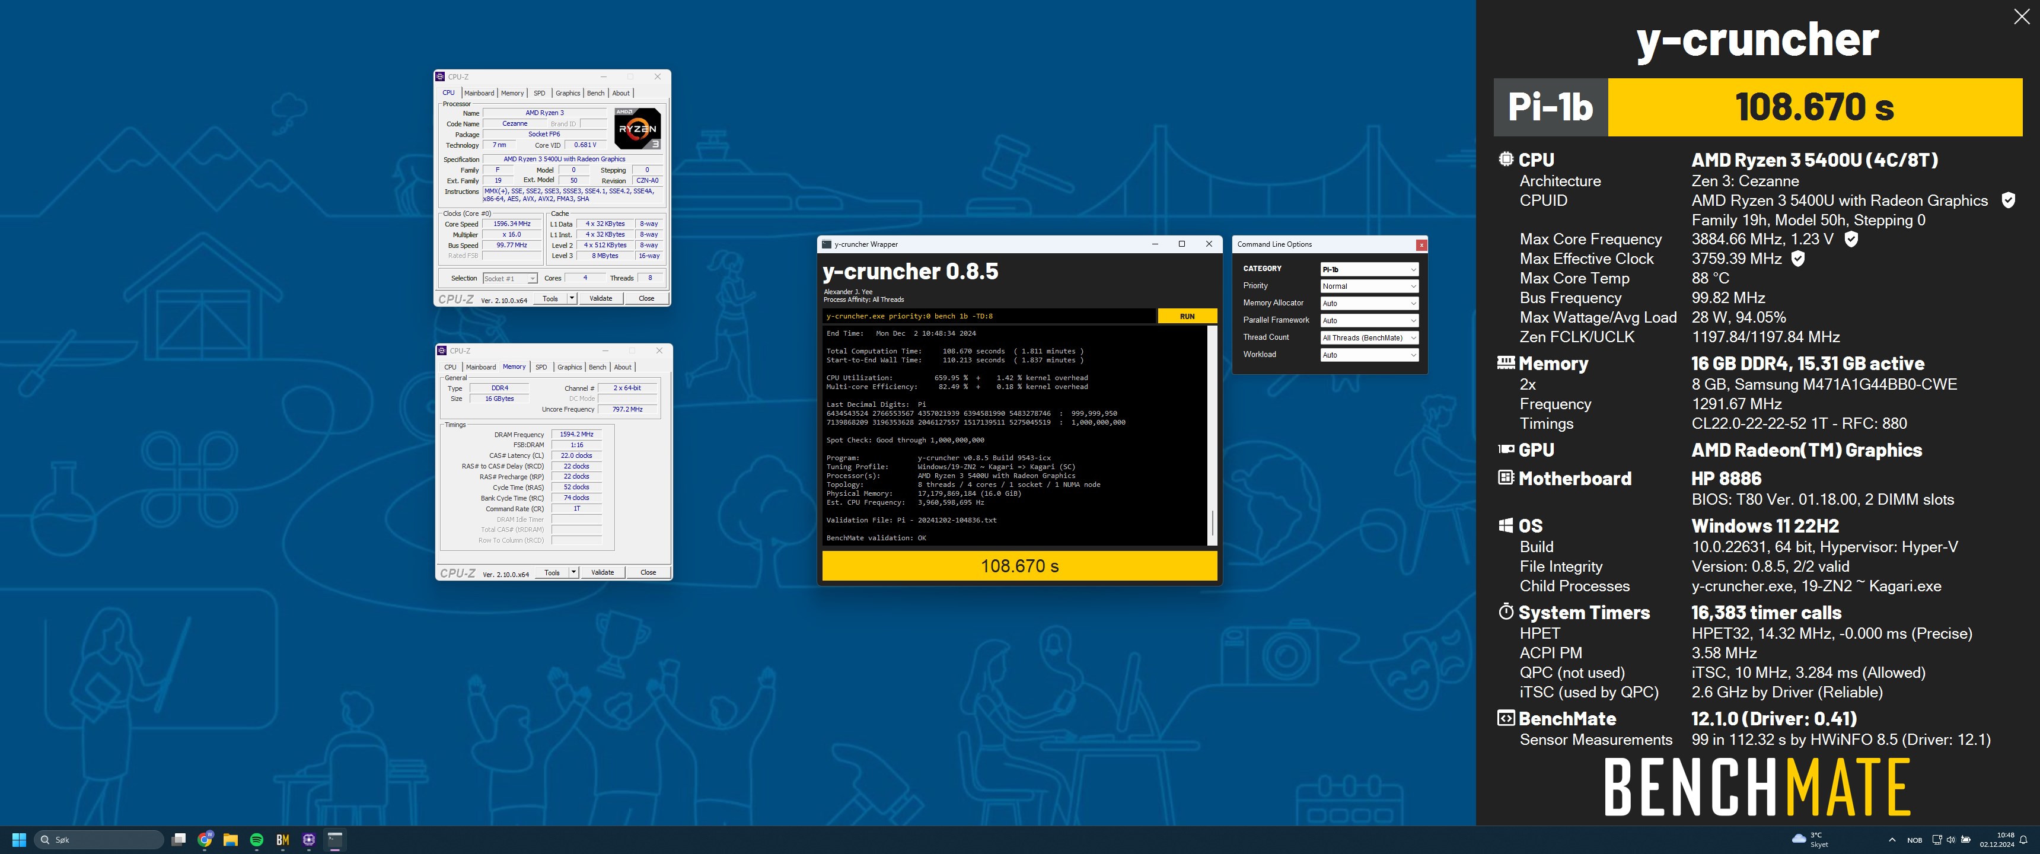Click the y-cruncher command line field
The height and width of the screenshot is (854, 2040).
tap(989, 316)
